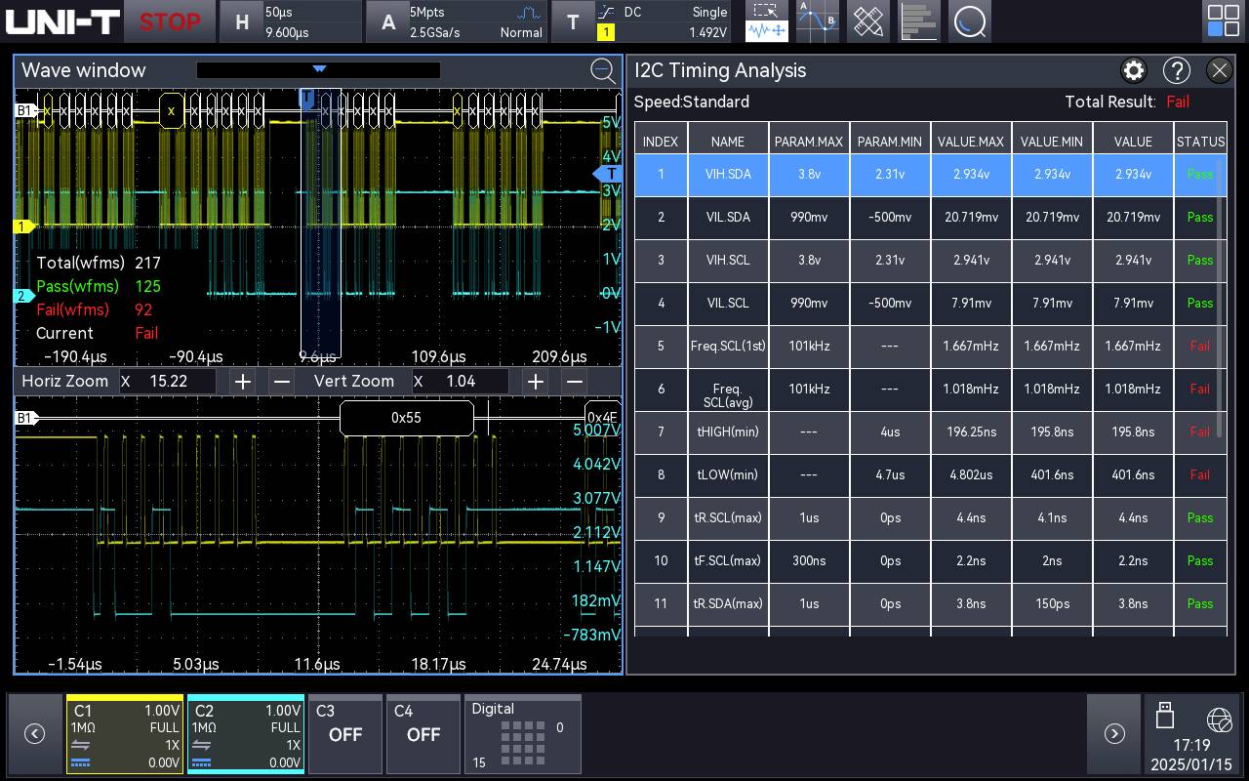Increase vertical zoom with plus button
This screenshot has width=1249, height=781.
click(535, 381)
